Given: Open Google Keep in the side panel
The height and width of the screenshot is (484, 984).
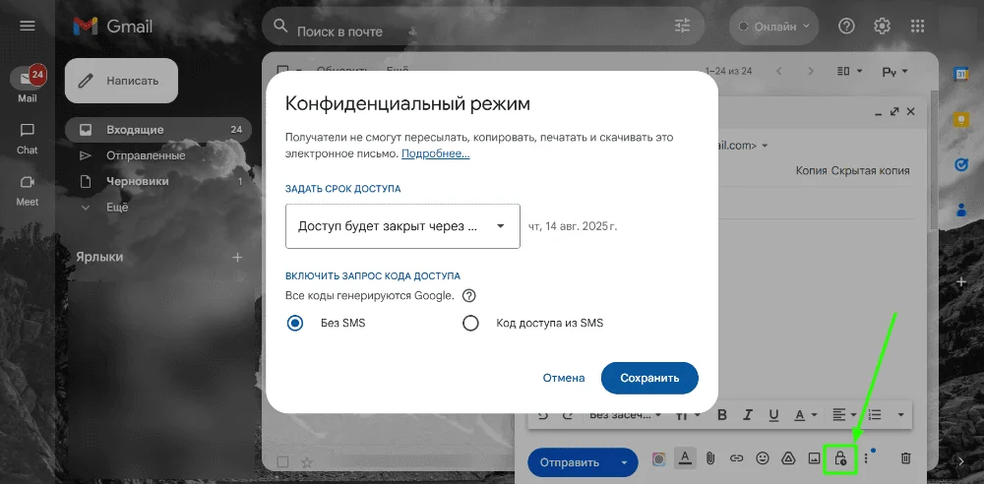Looking at the screenshot, I should point(960,119).
